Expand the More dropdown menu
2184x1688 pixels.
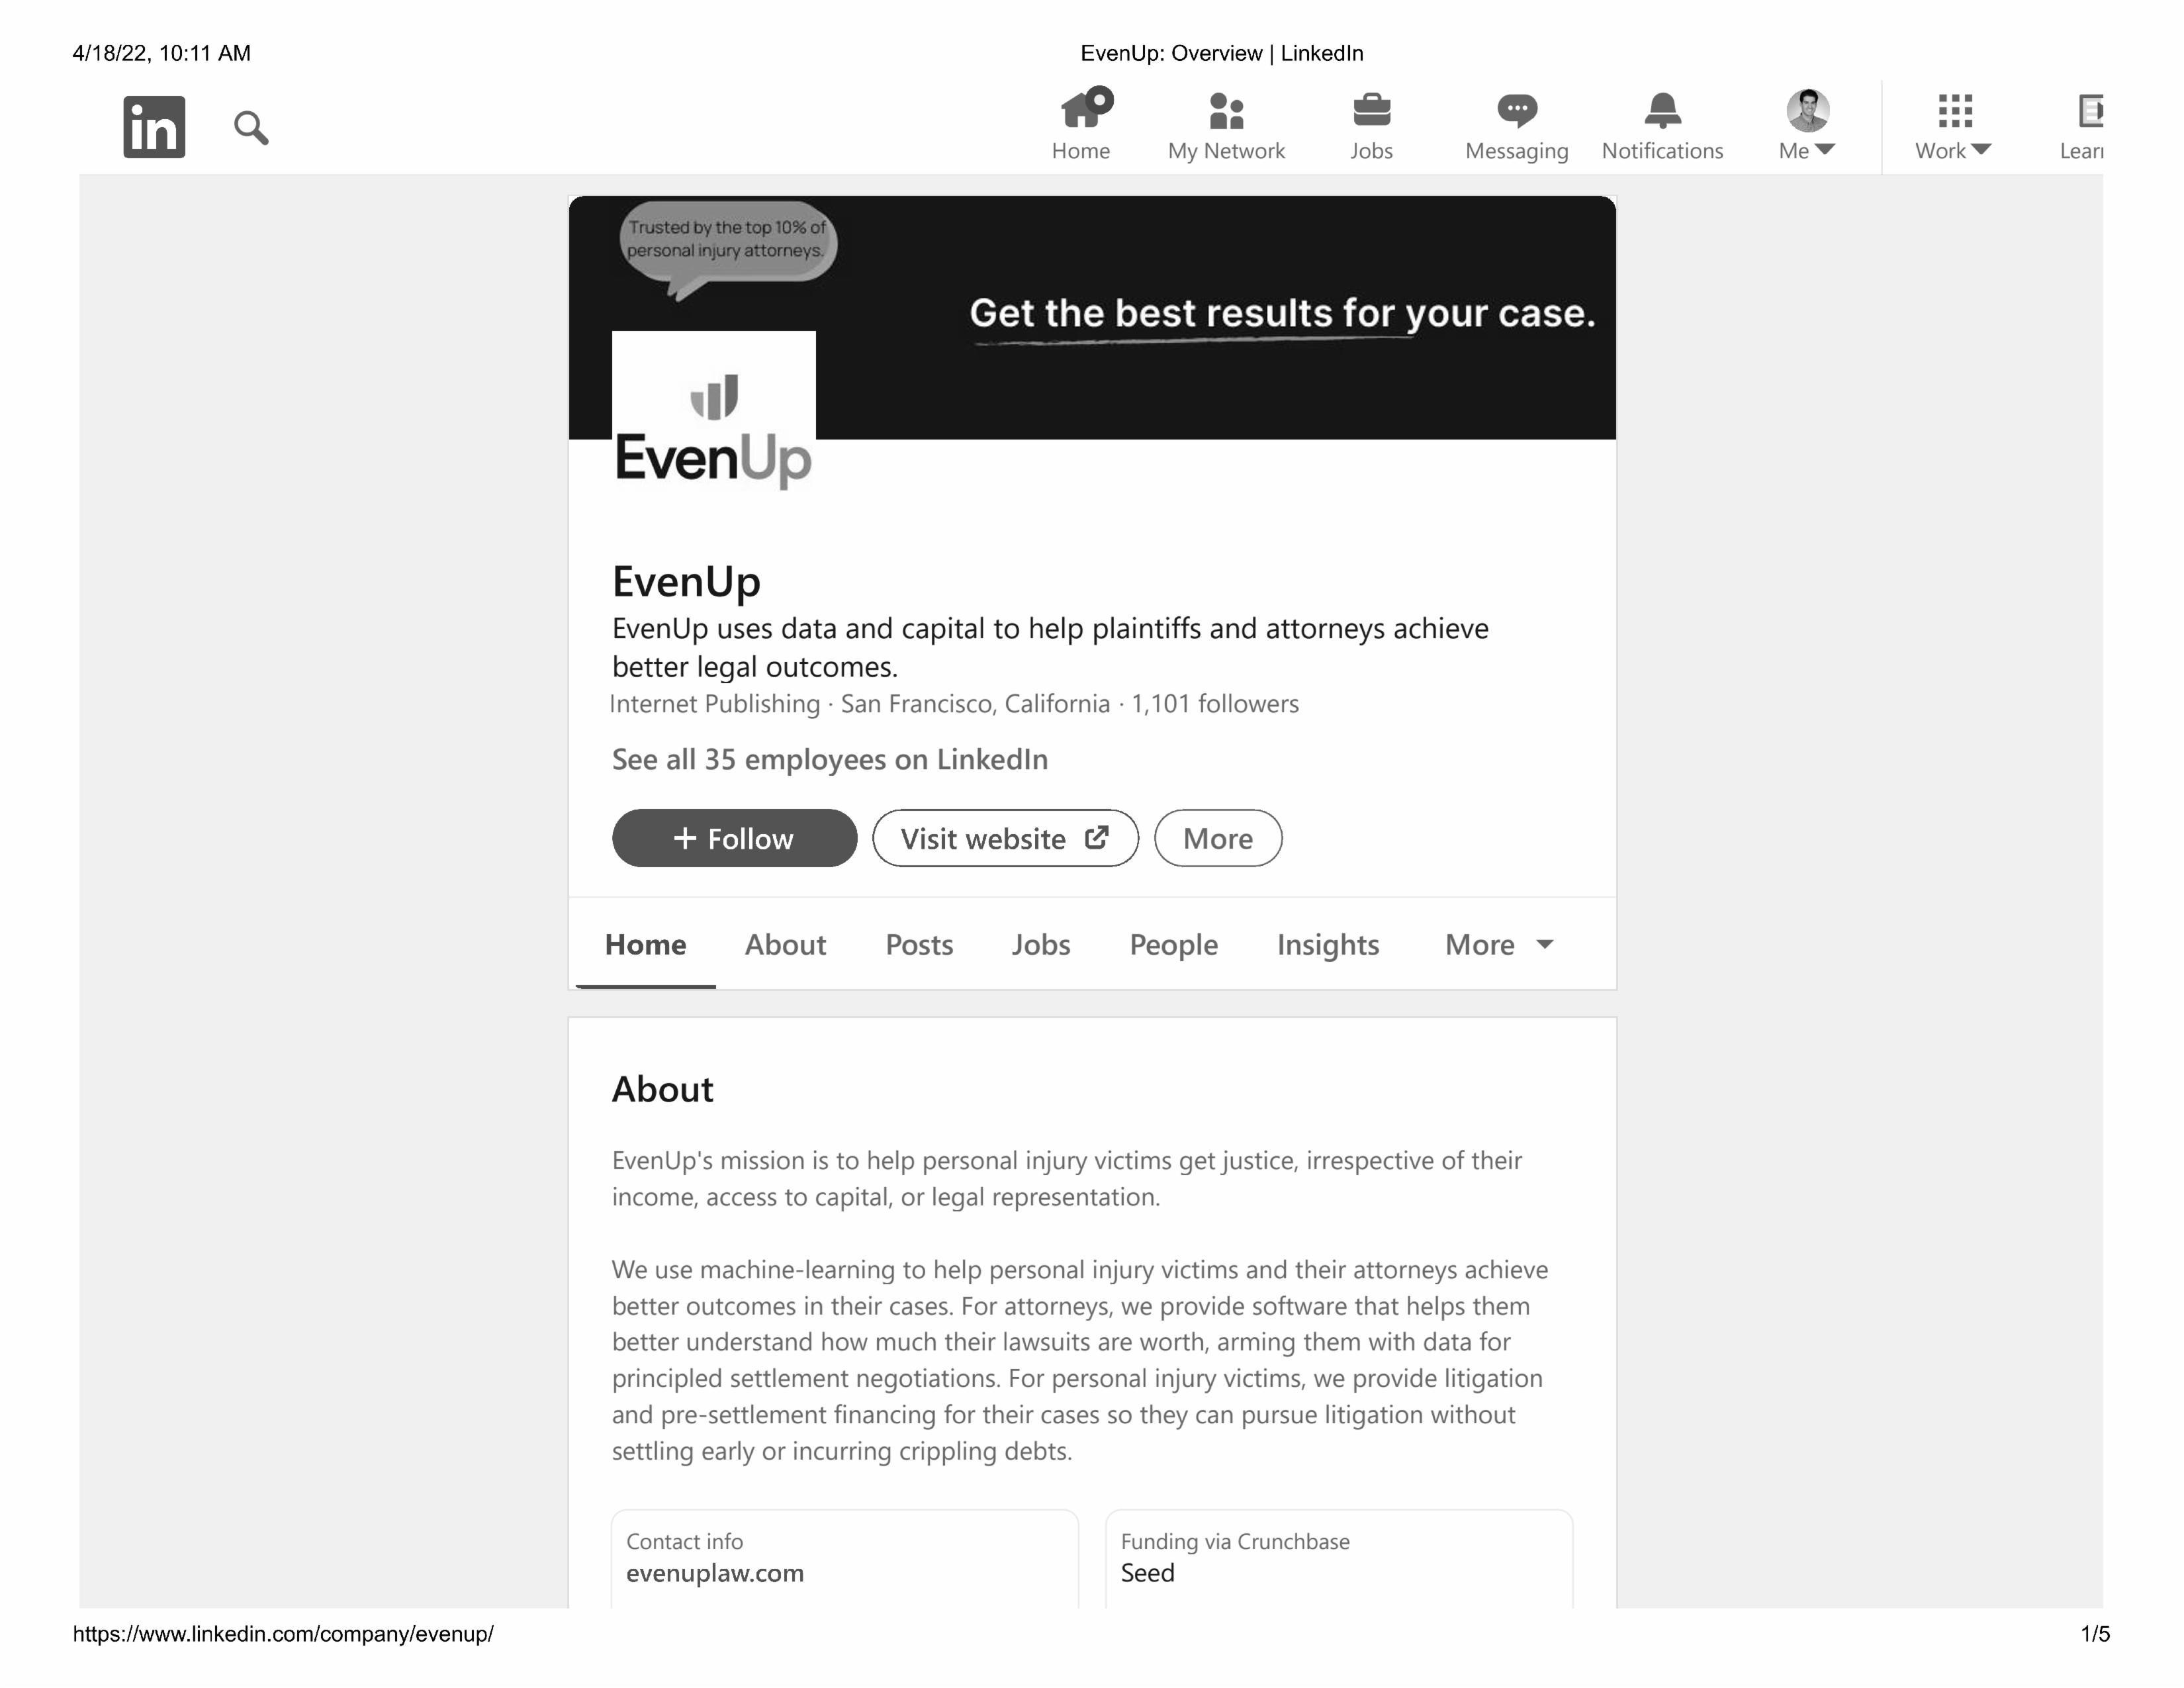pos(1498,941)
